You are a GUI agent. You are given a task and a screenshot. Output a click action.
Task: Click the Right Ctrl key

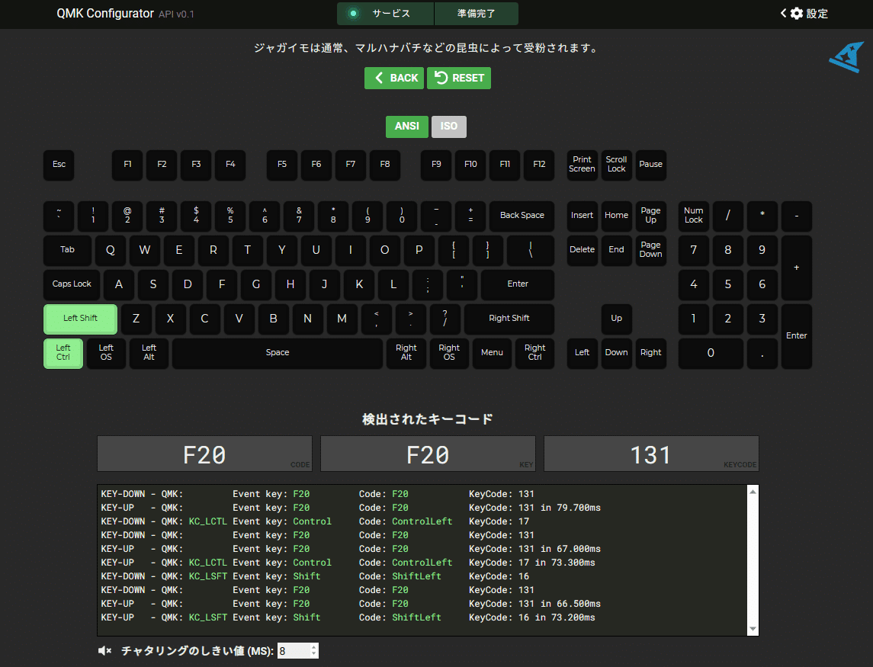534,353
